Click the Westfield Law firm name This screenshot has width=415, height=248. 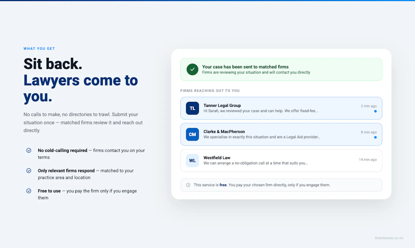[x=217, y=158]
